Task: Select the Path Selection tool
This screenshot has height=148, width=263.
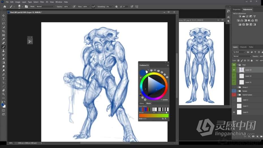Action: [x=3, y=82]
